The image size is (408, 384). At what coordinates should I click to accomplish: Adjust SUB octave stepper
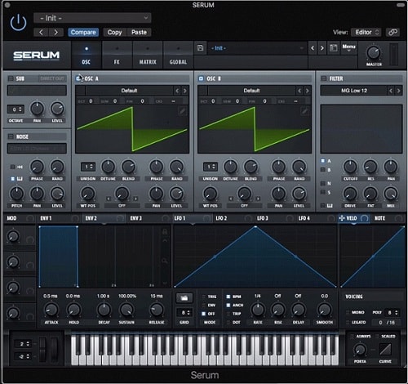[x=16, y=109]
